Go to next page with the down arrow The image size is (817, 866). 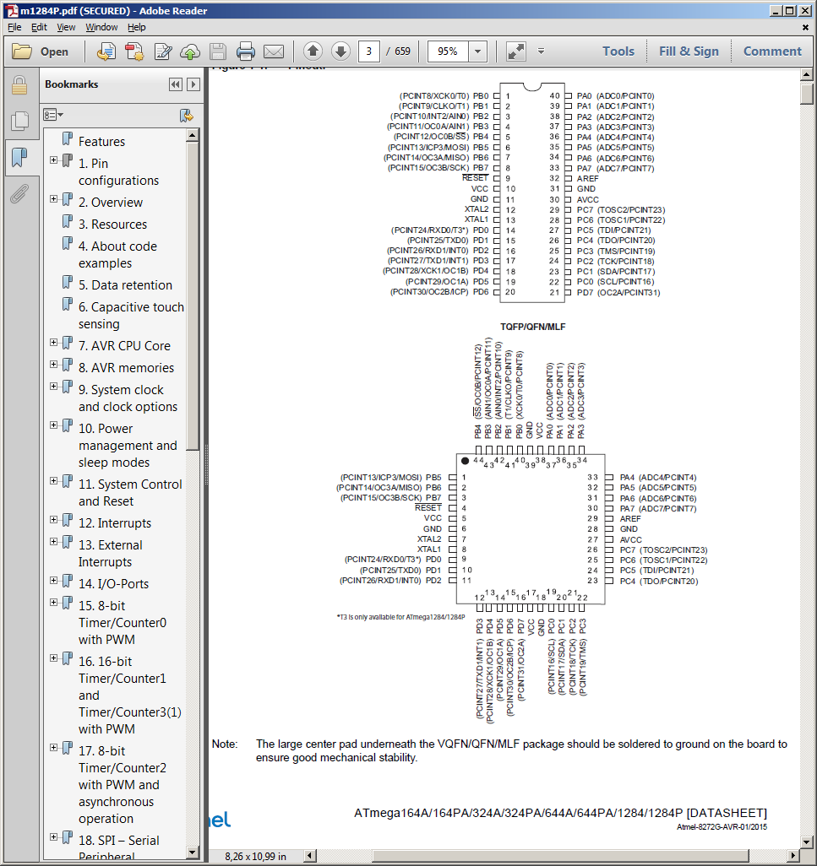click(341, 51)
